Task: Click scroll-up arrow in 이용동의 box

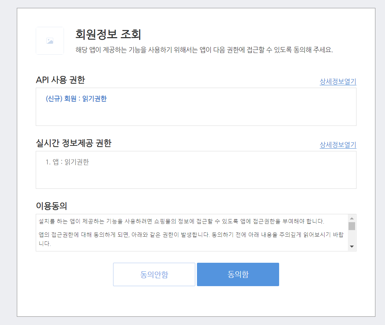Action: click(352, 218)
